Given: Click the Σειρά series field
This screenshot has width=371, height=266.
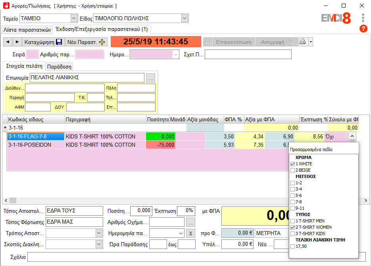Looking at the screenshot, I should (32, 54).
